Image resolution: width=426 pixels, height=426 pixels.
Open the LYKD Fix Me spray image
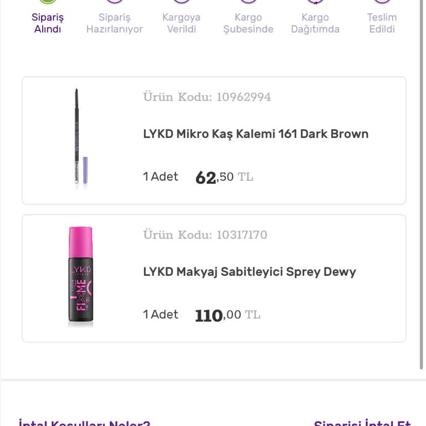pyautogui.click(x=80, y=276)
